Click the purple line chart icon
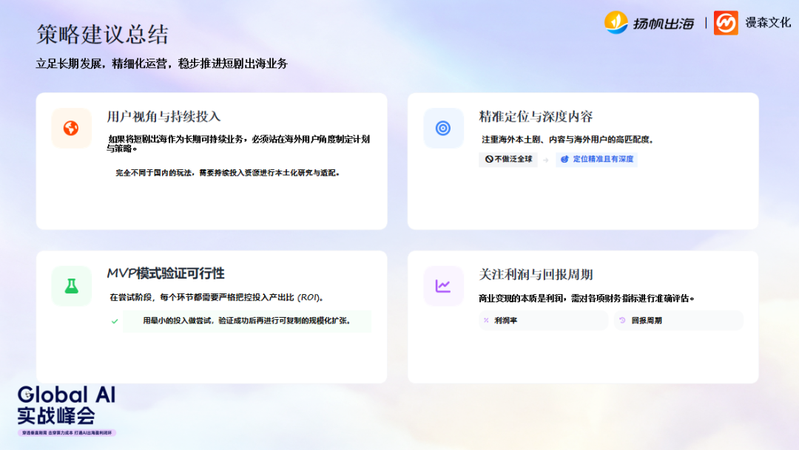 (443, 286)
